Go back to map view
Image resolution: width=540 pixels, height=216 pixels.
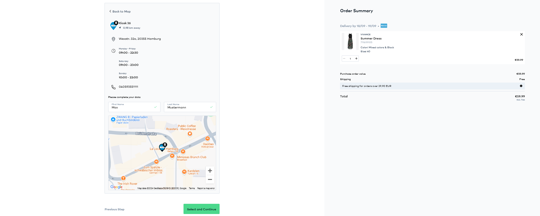tap(120, 12)
